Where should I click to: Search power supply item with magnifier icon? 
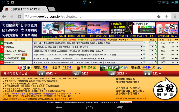pyautogui.click(x=144, y=62)
